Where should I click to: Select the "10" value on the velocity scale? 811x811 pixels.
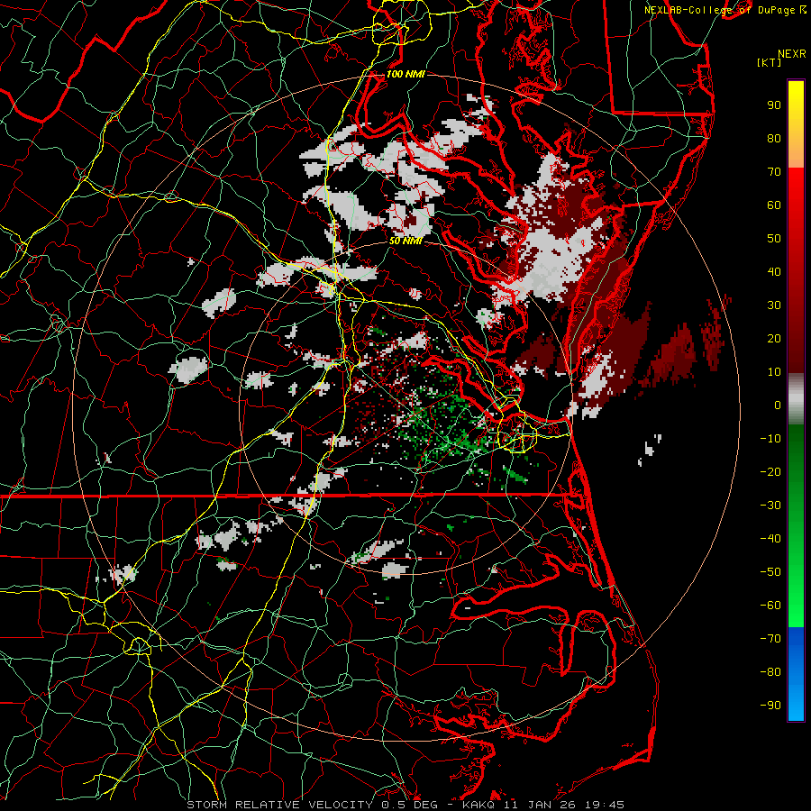pos(774,372)
